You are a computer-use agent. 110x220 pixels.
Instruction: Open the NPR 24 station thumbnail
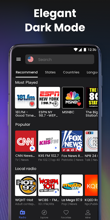91,141
